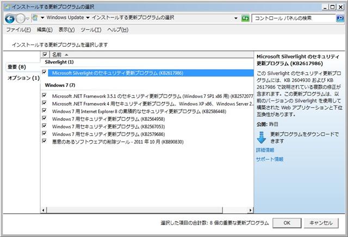Uncheck .NET Framework 3.5.1 KB2572077 checkbox
This screenshot has height=237, width=348.
coord(44,95)
